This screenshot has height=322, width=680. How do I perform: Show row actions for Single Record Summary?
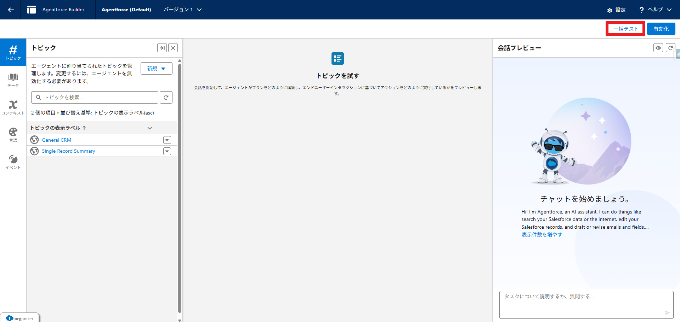pos(167,151)
